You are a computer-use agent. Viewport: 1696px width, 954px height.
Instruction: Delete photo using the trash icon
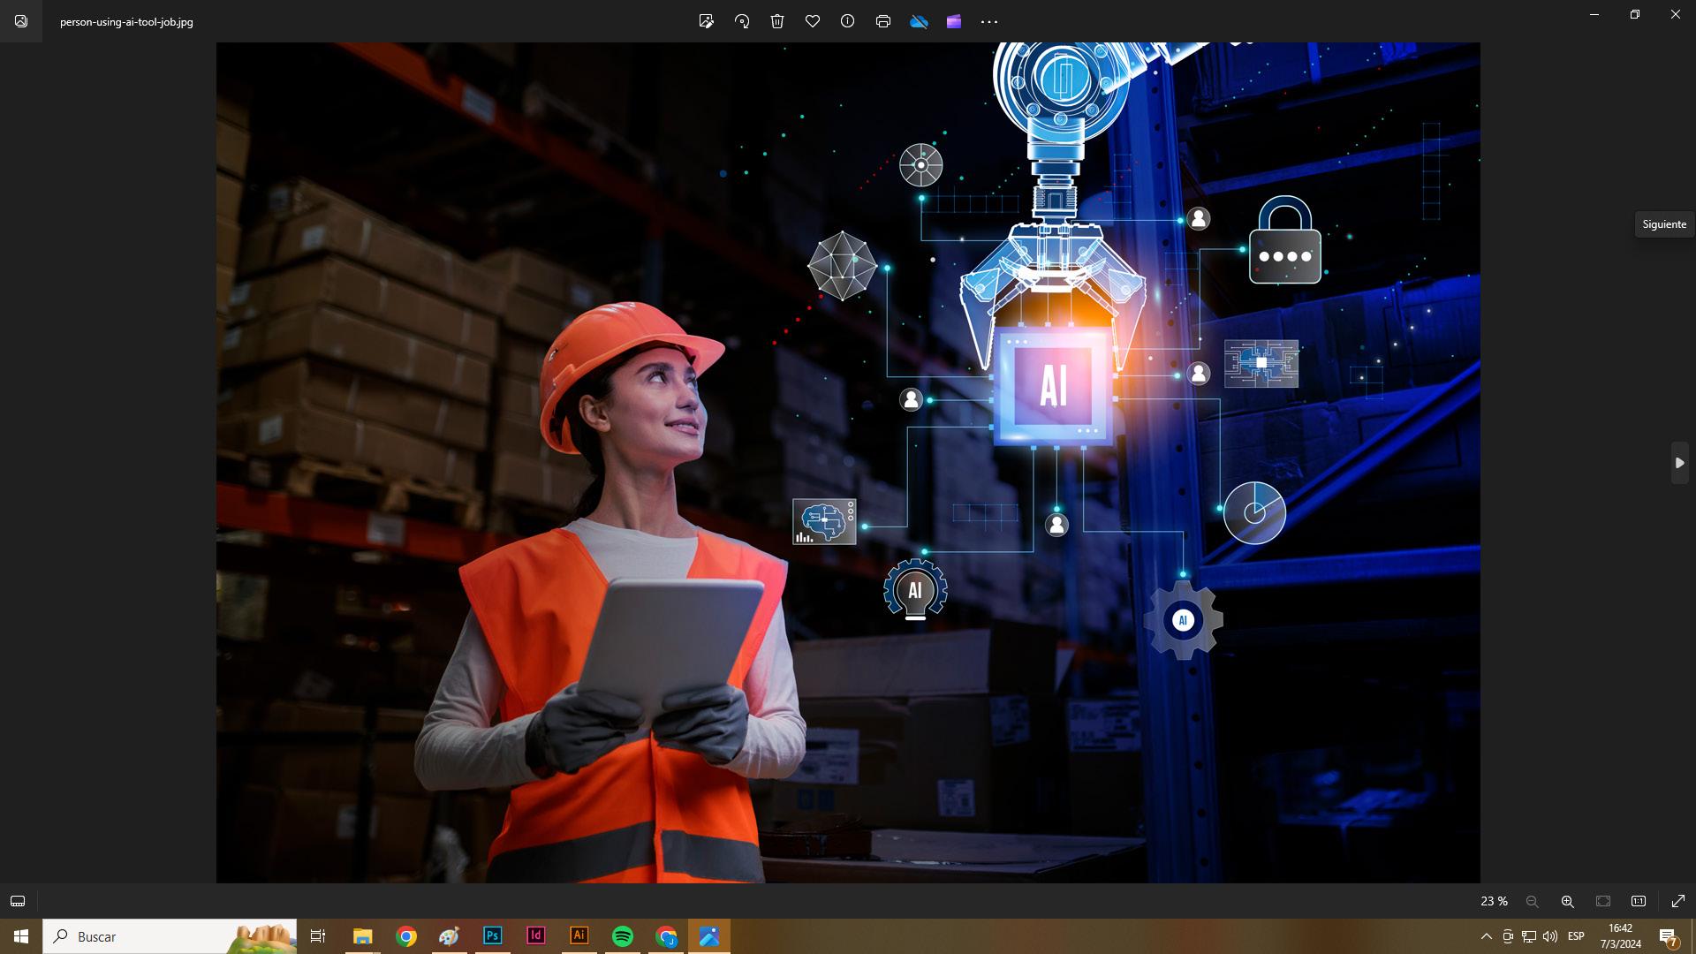click(x=777, y=21)
